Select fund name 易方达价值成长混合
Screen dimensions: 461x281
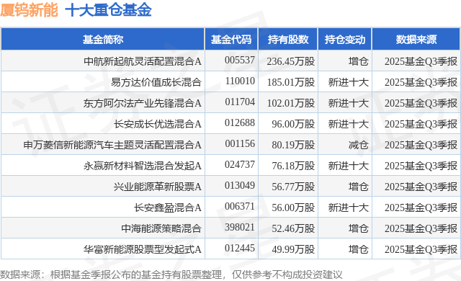156,82
